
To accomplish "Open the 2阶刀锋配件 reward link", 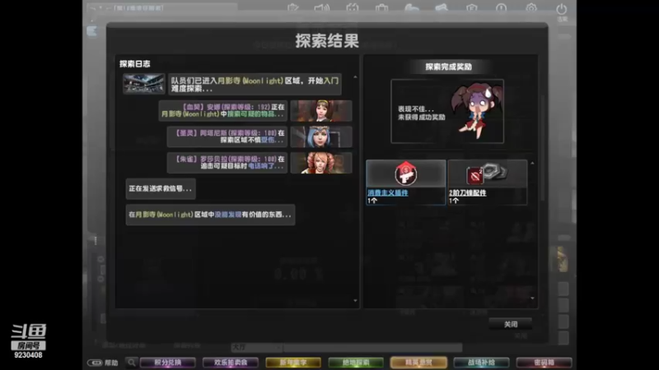I will coord(467,192).
